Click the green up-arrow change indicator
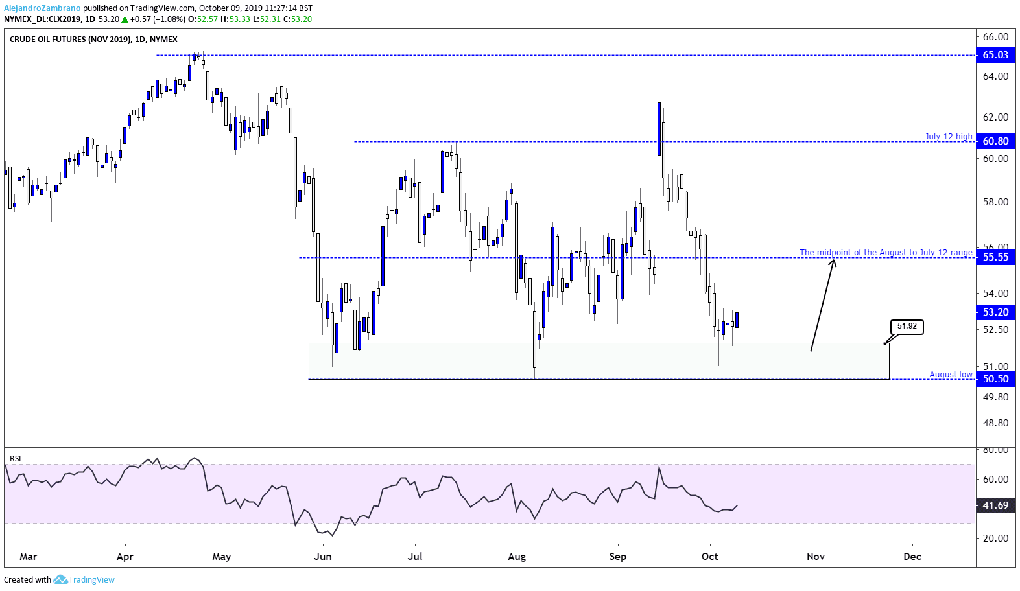1020x591 pixels. pos(125,19)
